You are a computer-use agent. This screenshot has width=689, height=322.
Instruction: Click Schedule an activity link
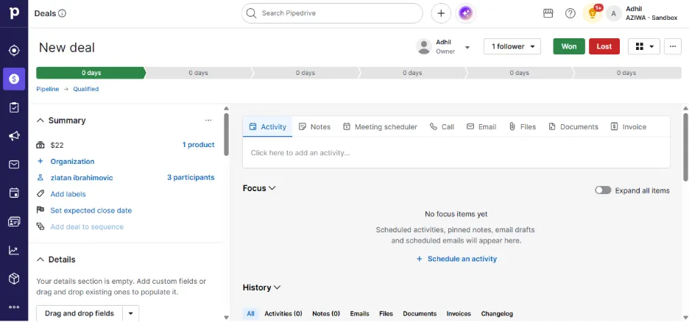[x=456, y=259]
